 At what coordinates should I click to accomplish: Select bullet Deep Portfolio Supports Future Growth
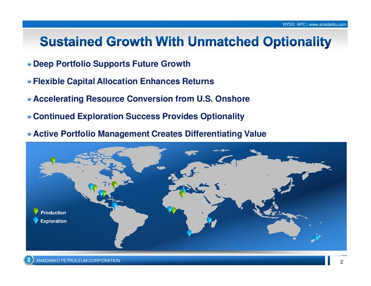click(x=112, y=64)
